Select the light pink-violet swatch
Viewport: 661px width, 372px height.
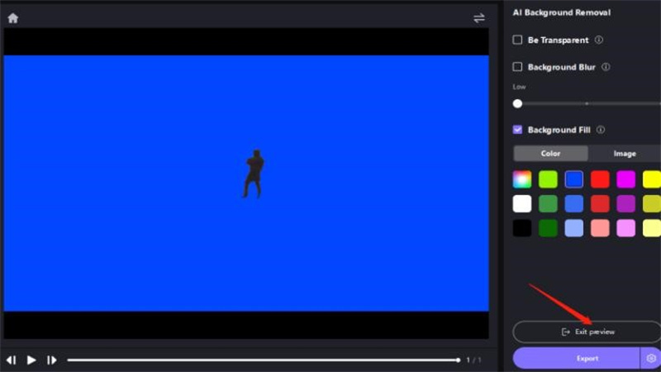[626, 228]
